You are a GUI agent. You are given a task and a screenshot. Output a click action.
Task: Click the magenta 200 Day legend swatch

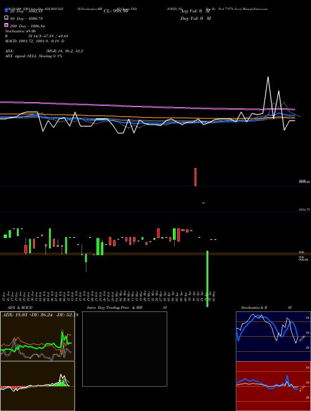point(6,25)
